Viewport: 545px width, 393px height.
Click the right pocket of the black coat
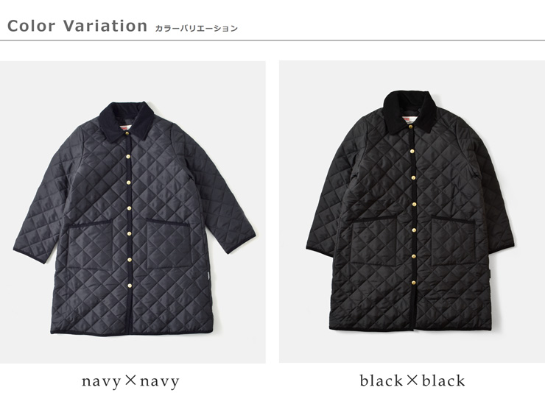[454, 239]
